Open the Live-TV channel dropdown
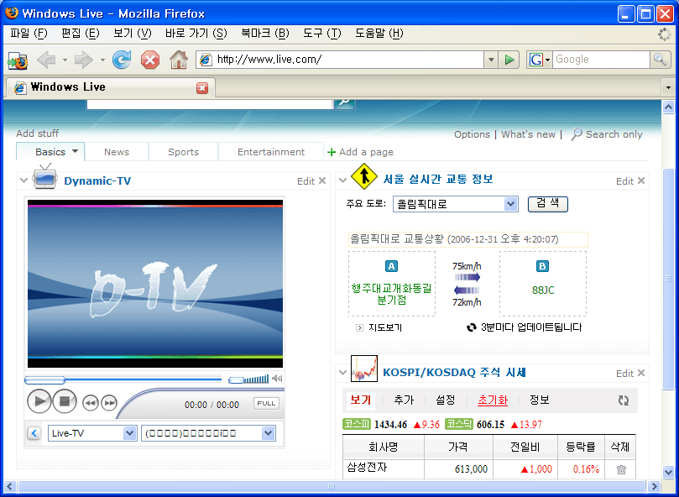The height and width of the screenshot is (497, 679). pyautogui.click(x=129, y=433)
